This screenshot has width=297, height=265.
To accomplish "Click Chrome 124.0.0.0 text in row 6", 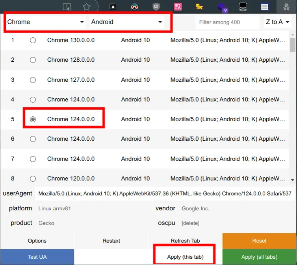I will click(x=71, y=139).
